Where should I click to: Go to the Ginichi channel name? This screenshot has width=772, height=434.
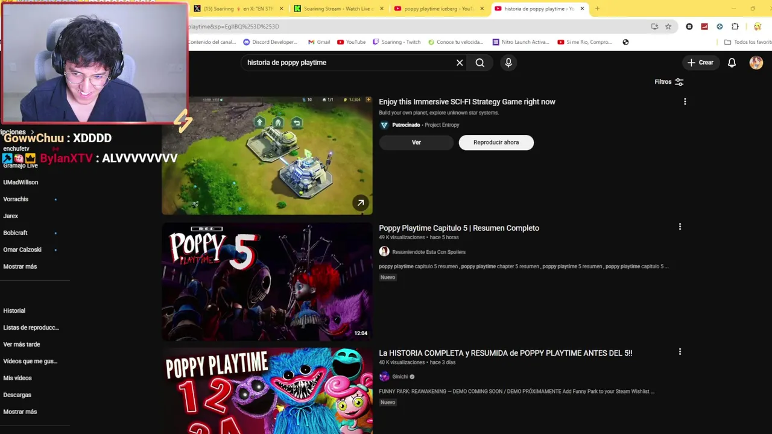400,377
